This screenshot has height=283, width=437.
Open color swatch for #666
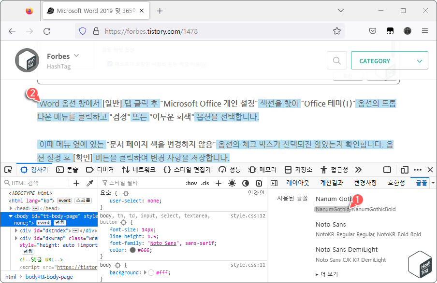tap(132, 250)
